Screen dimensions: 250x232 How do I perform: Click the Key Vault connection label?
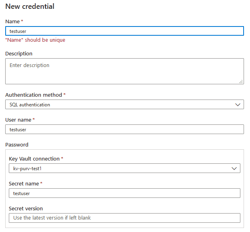click(34, 159)
